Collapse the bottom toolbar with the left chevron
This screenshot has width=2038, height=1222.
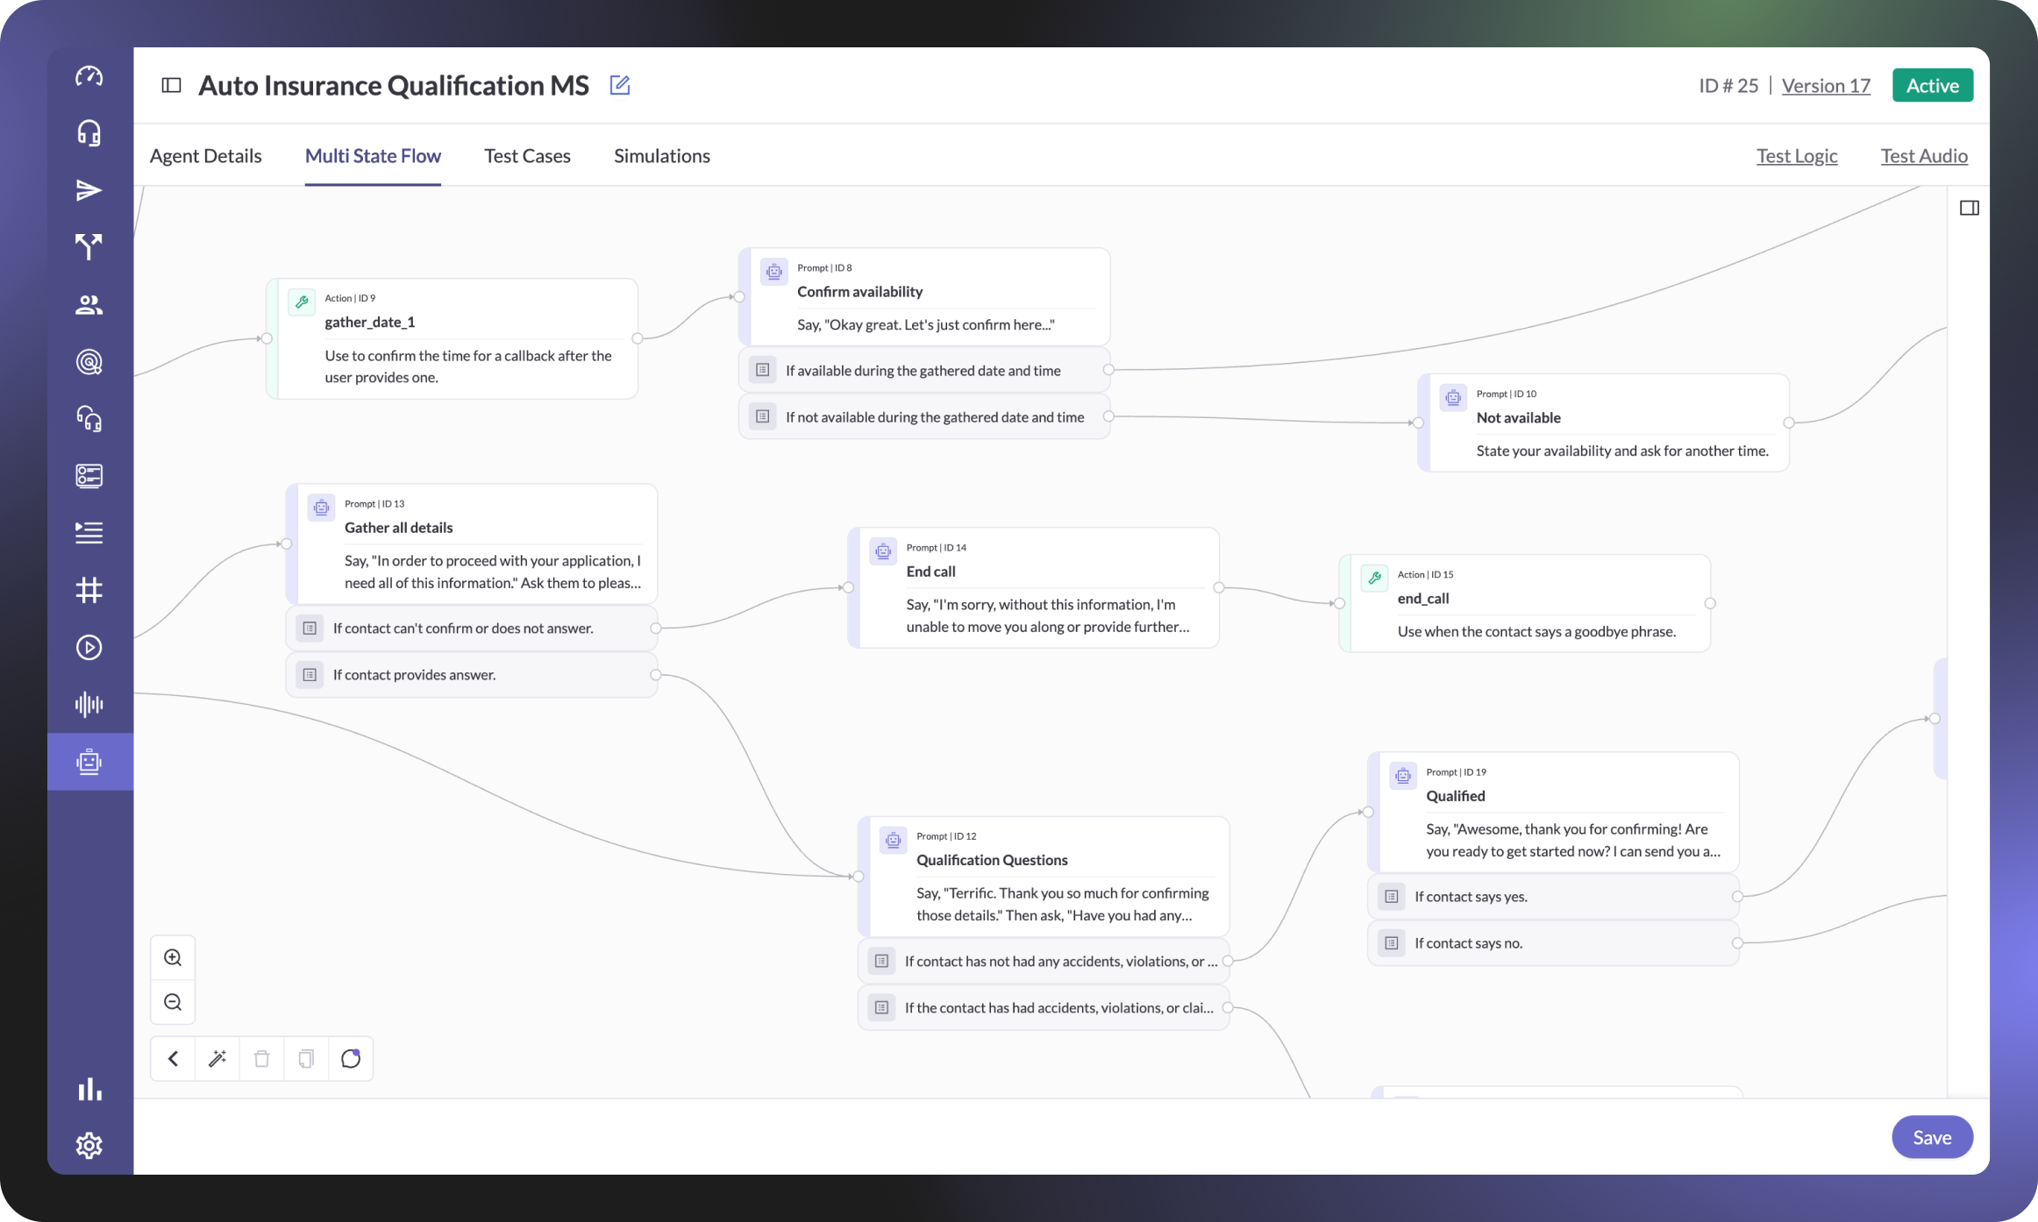click(x=173, y=1059)
